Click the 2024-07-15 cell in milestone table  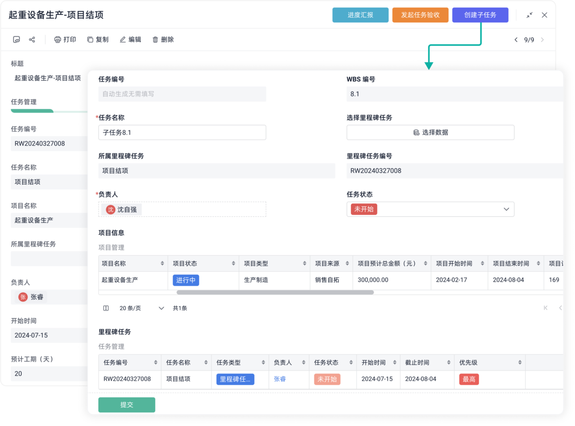coord(377,379)
